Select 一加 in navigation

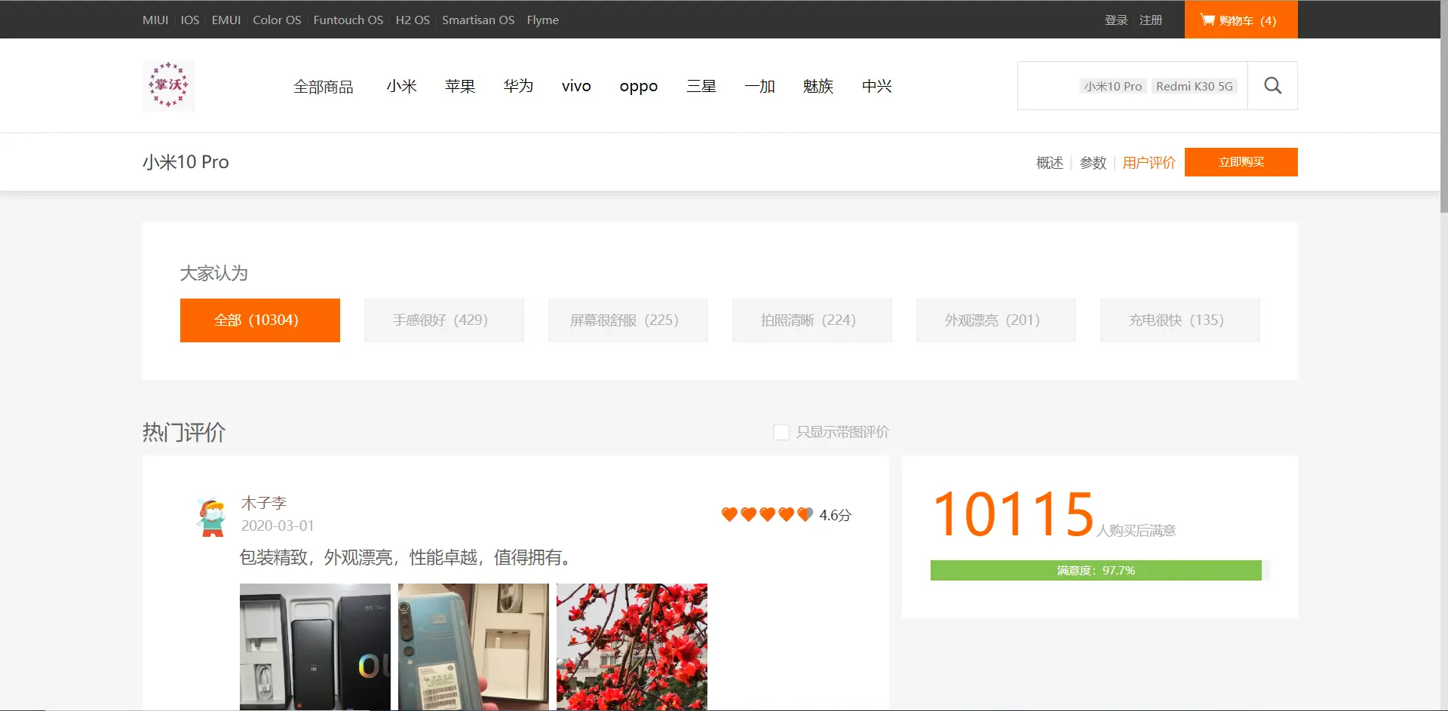[760, 86]
